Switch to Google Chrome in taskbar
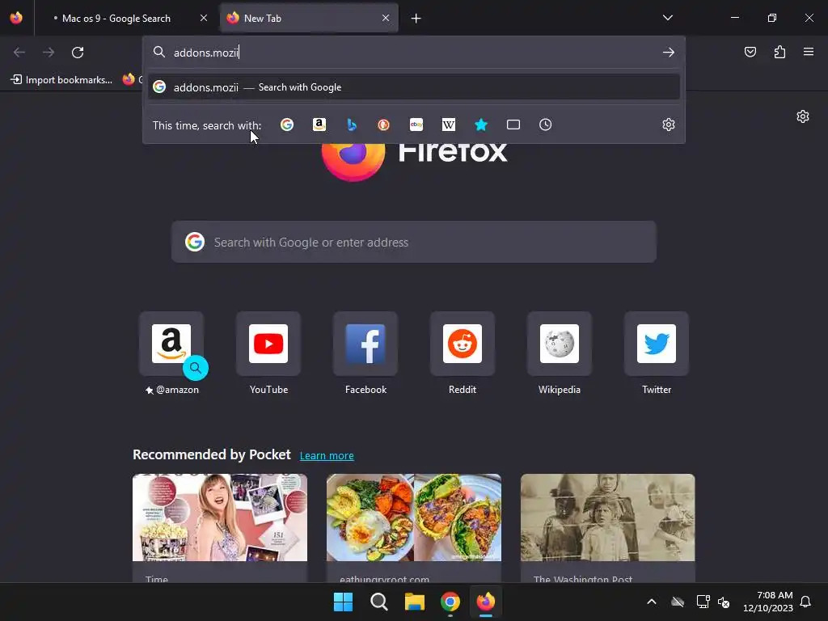This screenshot has width=828, height=621. pyautogui.click(x=450, y=602)
